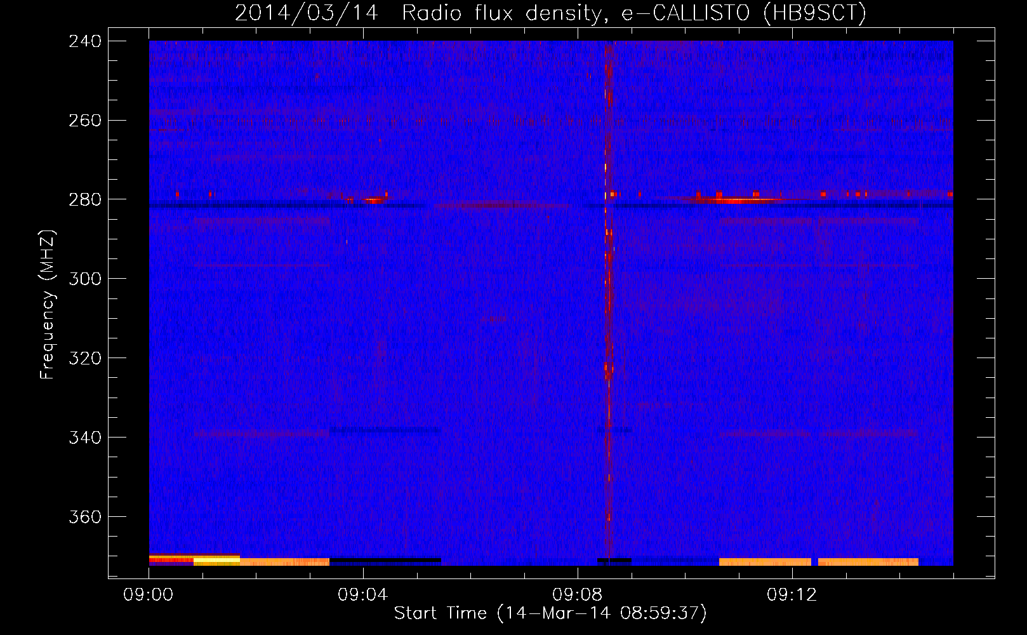Screen dimensions: 1027x635
Task: Click the 280 frequency tick label
Action: click(x=85, y=199)
